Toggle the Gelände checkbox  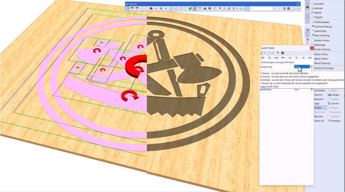pyautogui.click(x=312, y=8)
